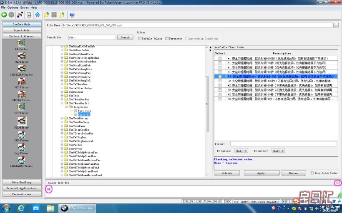Image resolution: width=342 pixels, height=213 pixels.
Task: Collapse the Ausgelesen subfolder node
Action: [x=66, y=107]
